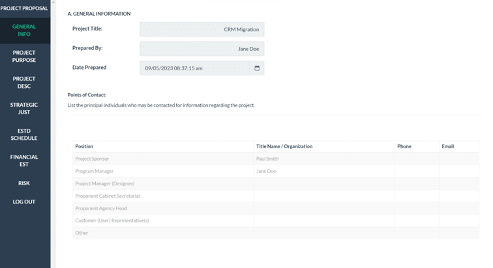Select Estd Schedule in the sidebar
Image resolution: width=493 pixels, height=268 pixels.
point(24,134)
